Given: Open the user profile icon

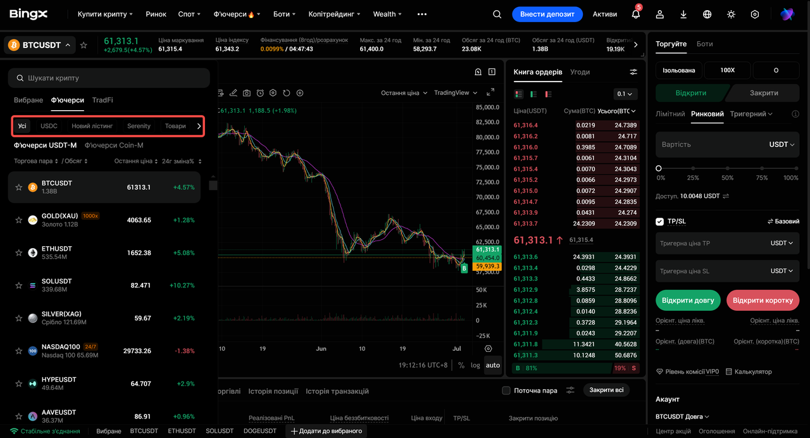Looking at the screenshot, I should click(x=660, y=14).
